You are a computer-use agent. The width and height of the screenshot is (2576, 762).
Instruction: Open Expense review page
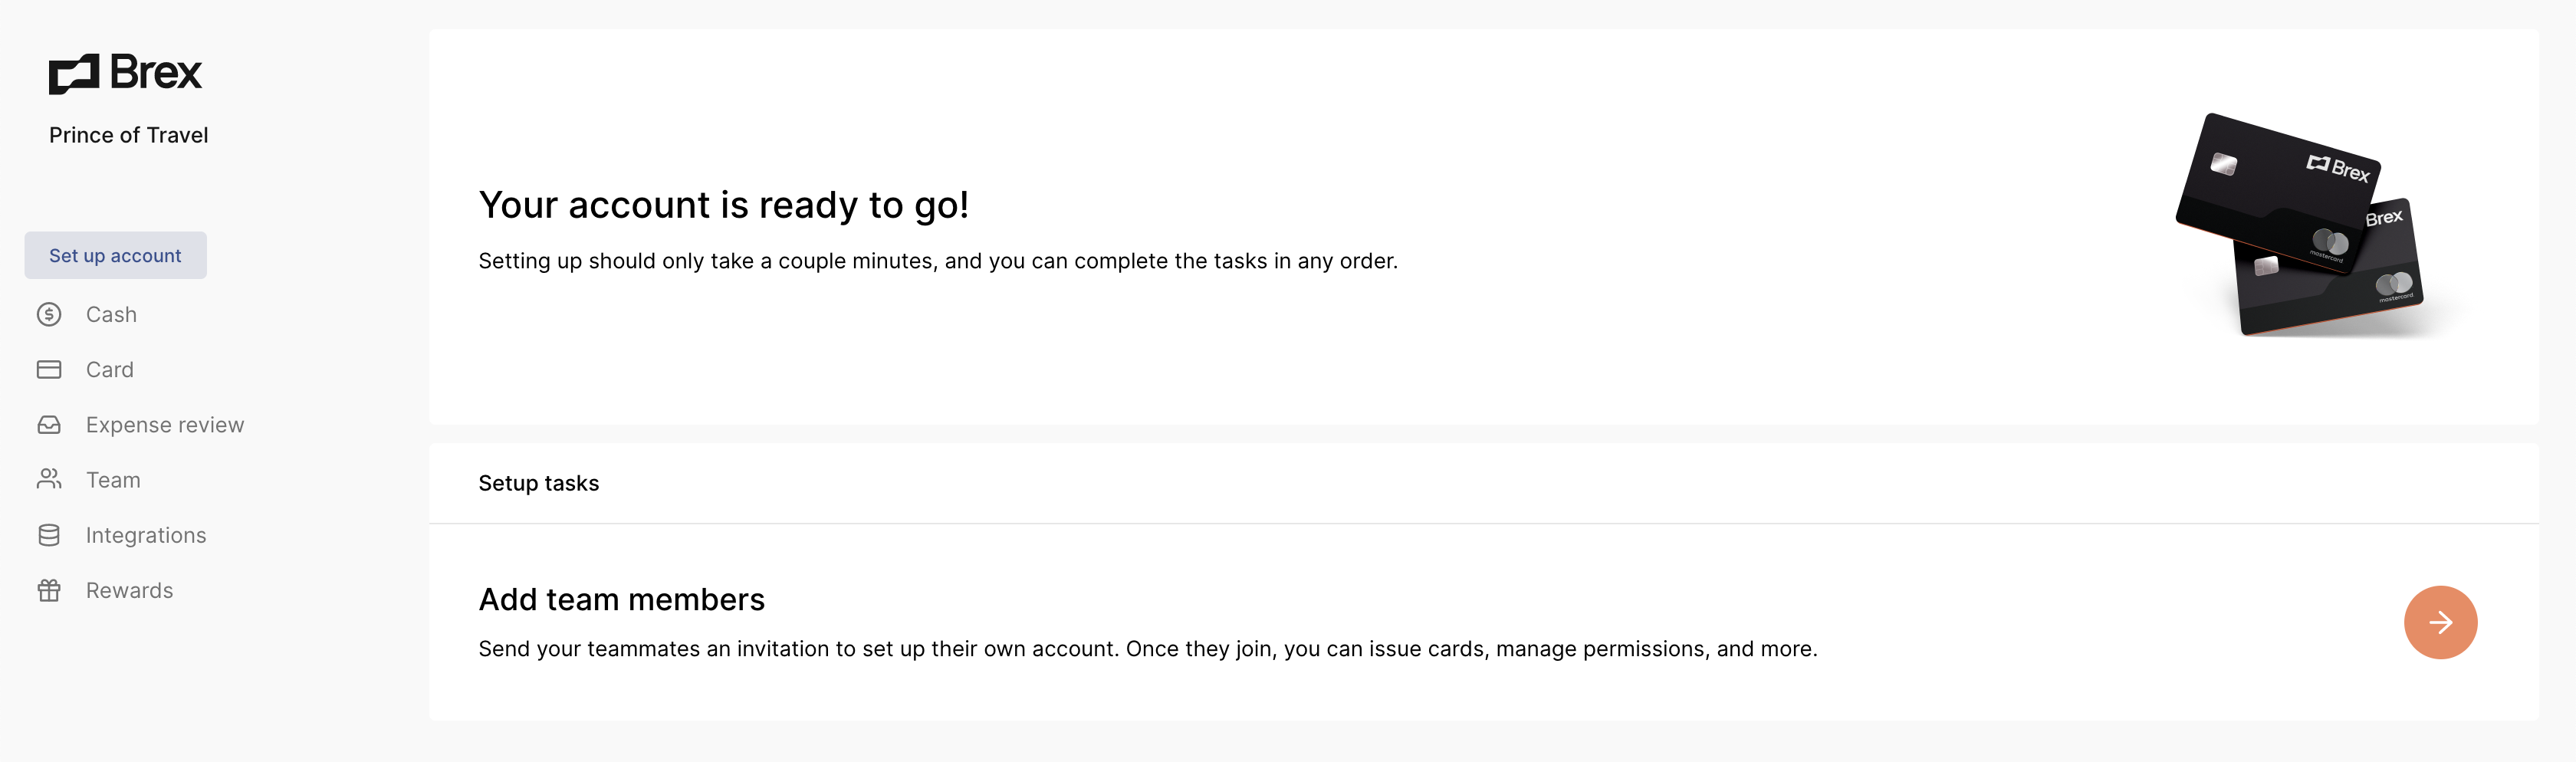click(165, 425)
